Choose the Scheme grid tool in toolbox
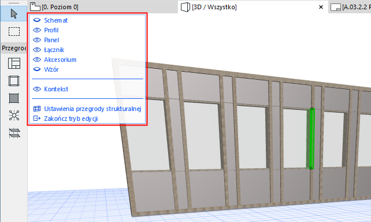371x222 pixels. 14,64
